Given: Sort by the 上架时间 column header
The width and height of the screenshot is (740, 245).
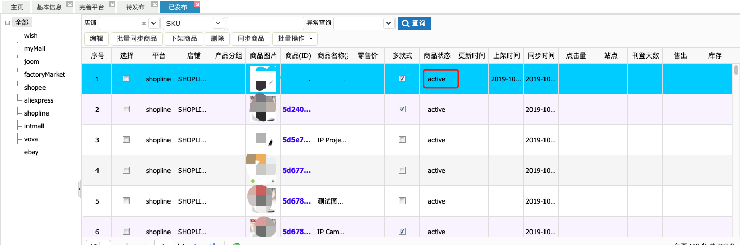Looking at the screenshot, I should (506, 55).
